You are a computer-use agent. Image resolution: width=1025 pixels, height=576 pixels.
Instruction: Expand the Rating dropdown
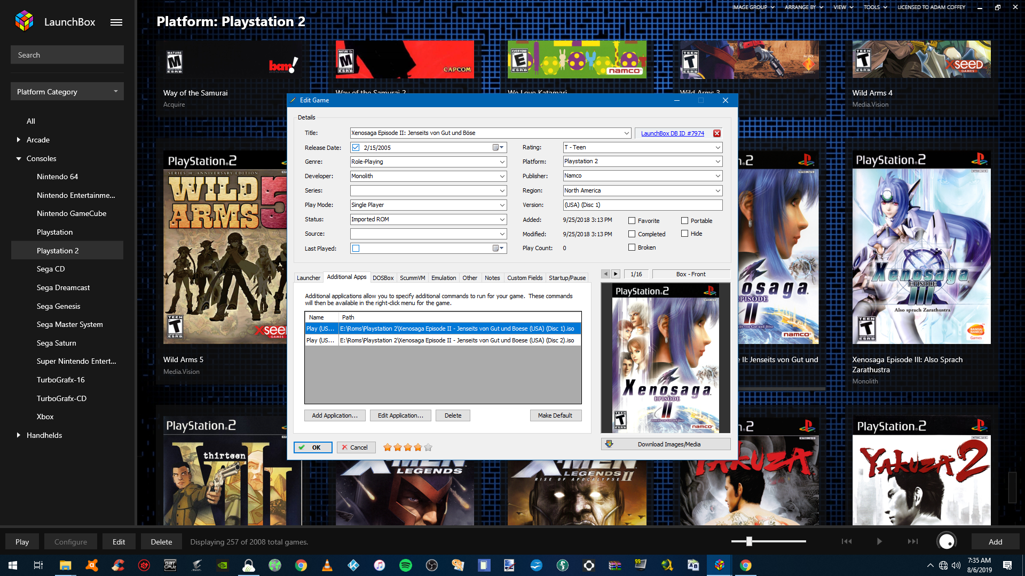(x=718, y=147)
